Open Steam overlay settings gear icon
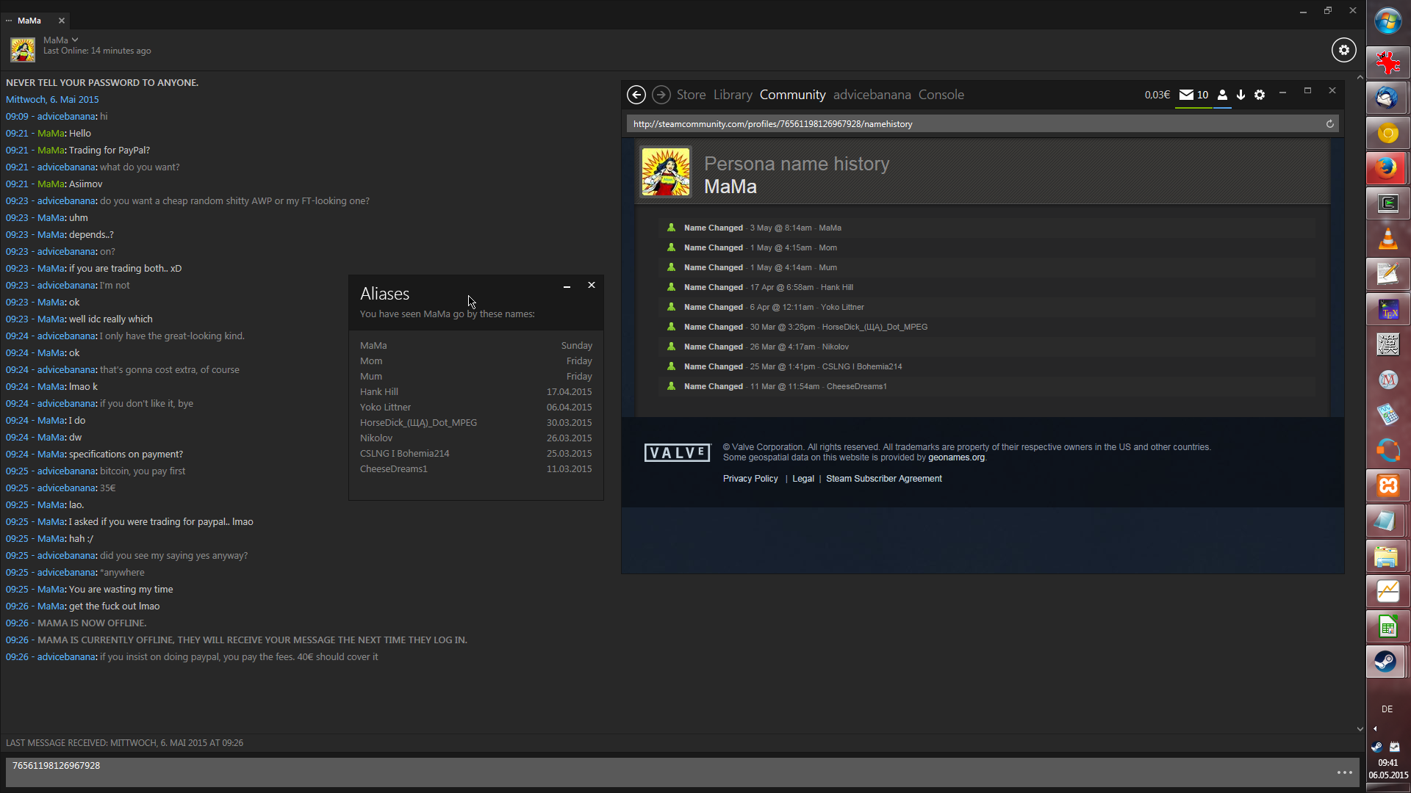The width and height of the screenshot is (1411, 793). coord(1260,95)
